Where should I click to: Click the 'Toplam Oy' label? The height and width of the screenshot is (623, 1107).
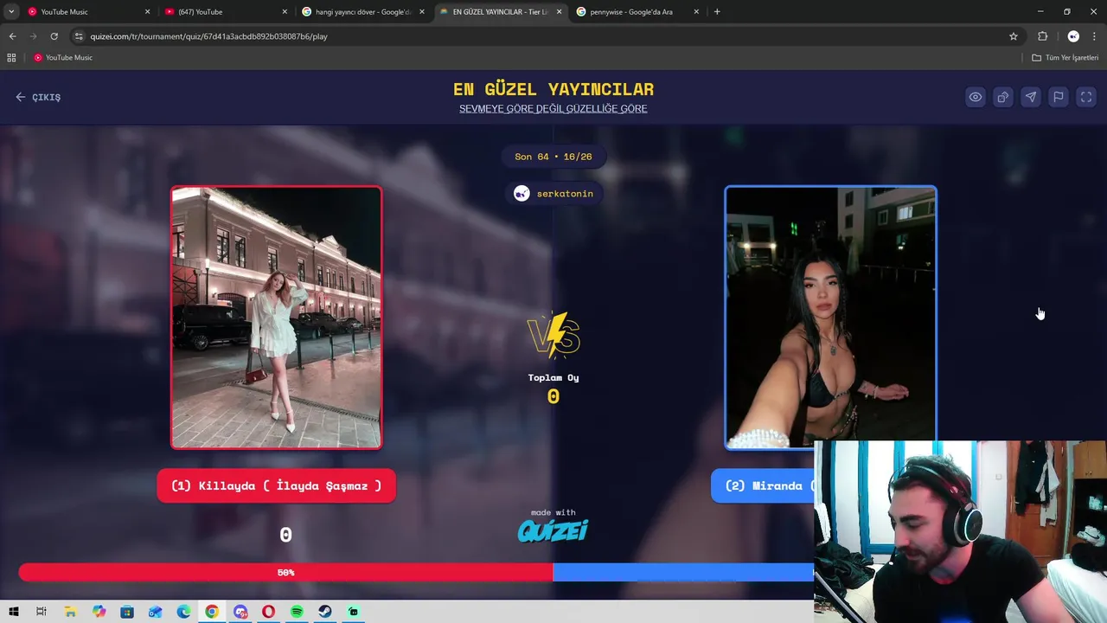click(553, 377)
